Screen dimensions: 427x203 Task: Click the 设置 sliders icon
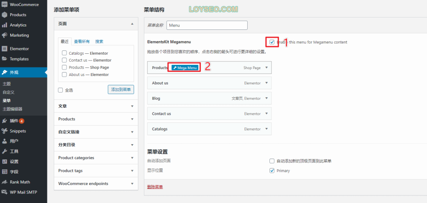point(4,162)
